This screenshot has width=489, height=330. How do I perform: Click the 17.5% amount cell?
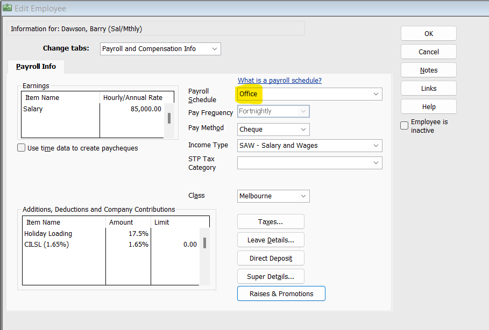click(x=128, y=233)
